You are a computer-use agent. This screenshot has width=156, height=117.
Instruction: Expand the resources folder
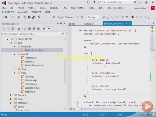(x=11, y=103)
